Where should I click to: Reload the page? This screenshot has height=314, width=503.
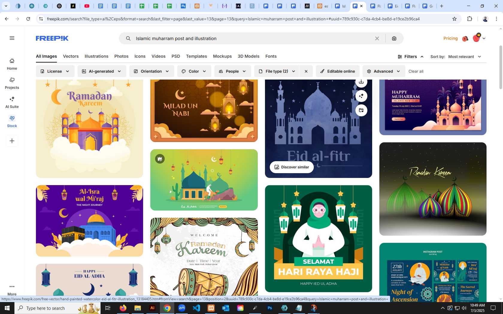click(28, 19)
